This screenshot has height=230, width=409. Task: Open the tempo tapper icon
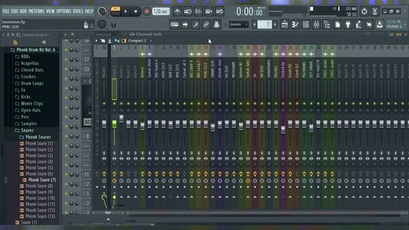click(x=359, y=24)
